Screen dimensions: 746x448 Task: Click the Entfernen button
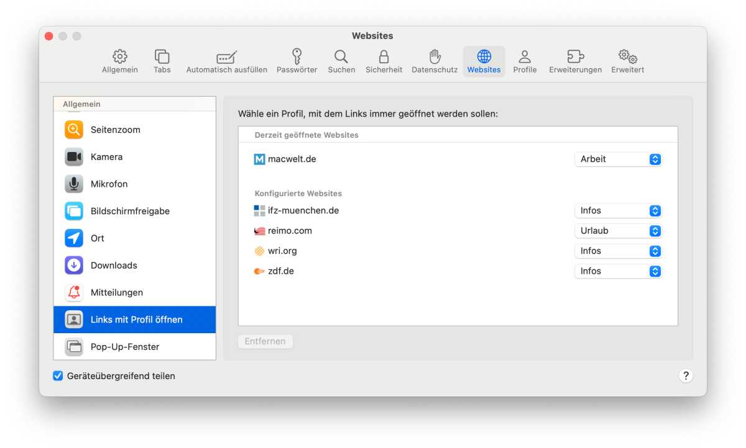265,342
